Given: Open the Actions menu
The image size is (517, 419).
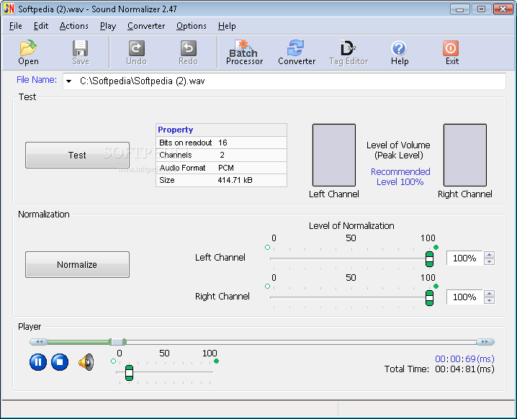Looking at the screenshot, I should pyautogui.click(x=74, y=26).
